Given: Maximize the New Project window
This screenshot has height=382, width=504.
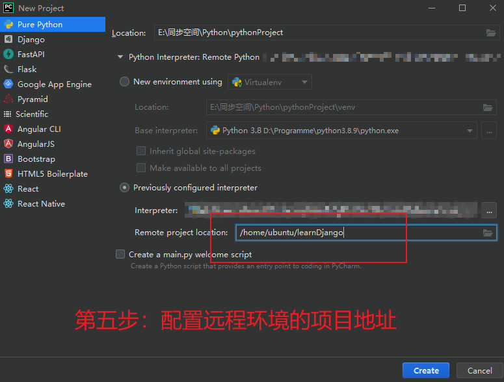Looking at the screenshot, I should [x=462, y=8].
